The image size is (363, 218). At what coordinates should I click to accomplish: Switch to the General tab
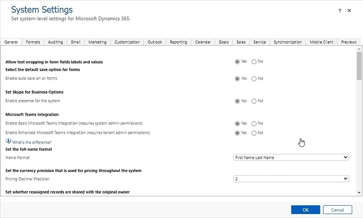tap(11, 42)
